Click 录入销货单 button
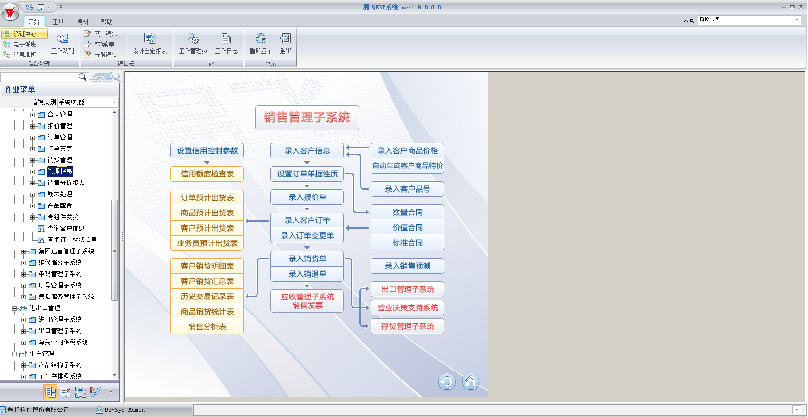This screenshot has height=417, width=808. click(307, 259)
